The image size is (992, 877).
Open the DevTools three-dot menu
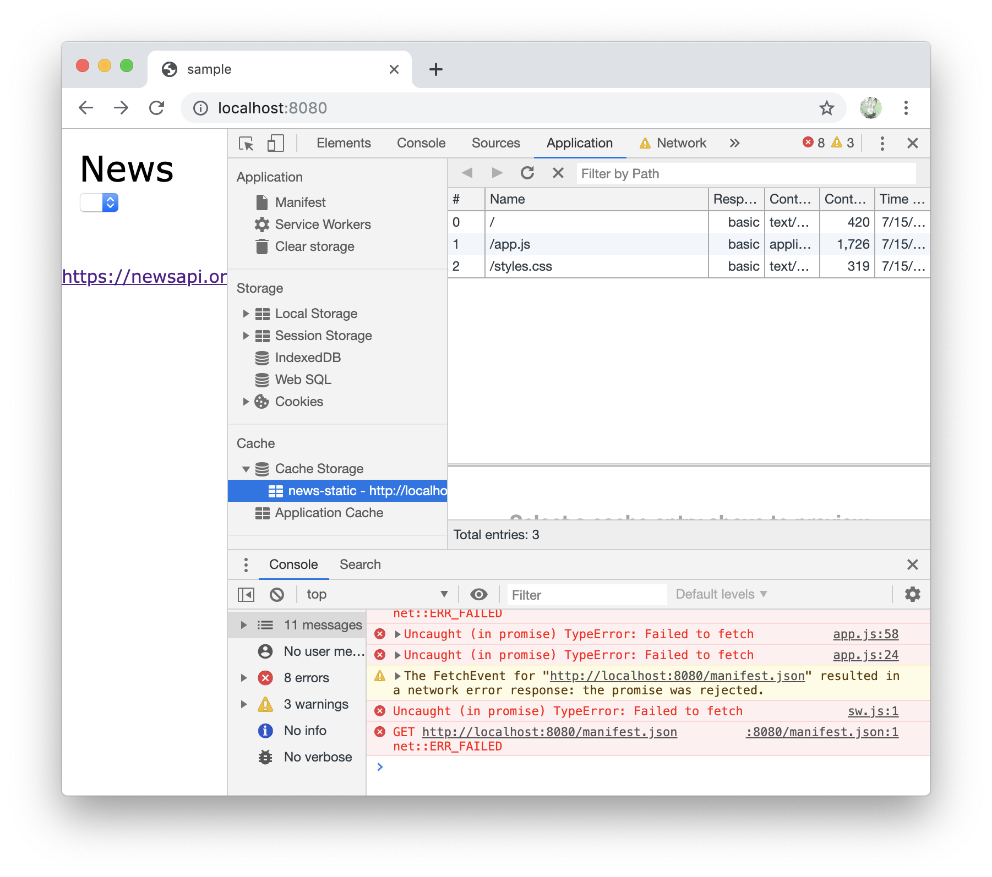[882, 143]
